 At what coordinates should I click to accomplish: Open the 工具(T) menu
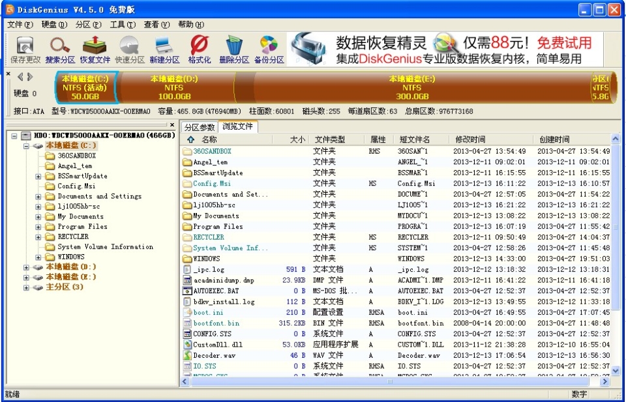pos(123,25)
